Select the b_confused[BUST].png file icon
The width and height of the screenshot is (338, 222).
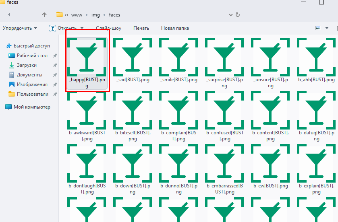click(x=224, y=110)
